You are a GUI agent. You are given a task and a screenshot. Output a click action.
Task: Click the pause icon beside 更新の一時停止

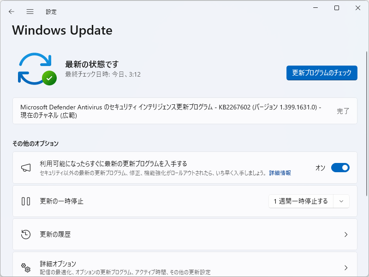(x=25, y=201)
